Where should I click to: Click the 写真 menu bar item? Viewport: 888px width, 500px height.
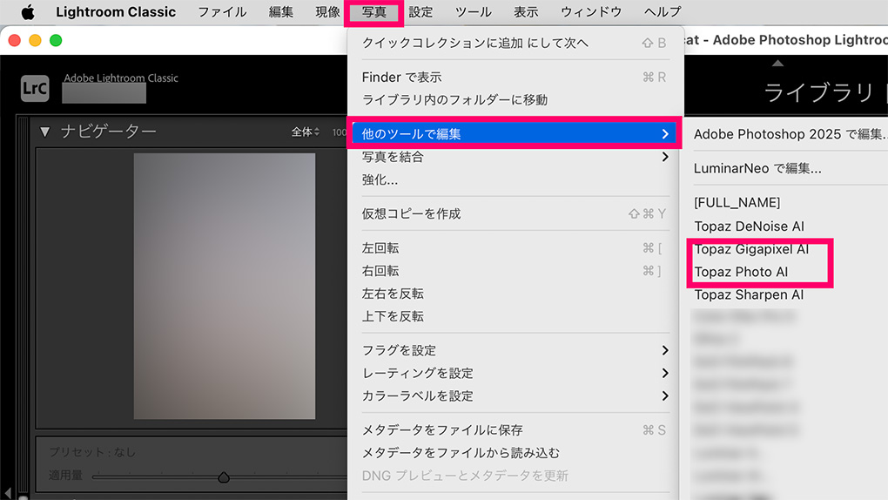[373, 12]
